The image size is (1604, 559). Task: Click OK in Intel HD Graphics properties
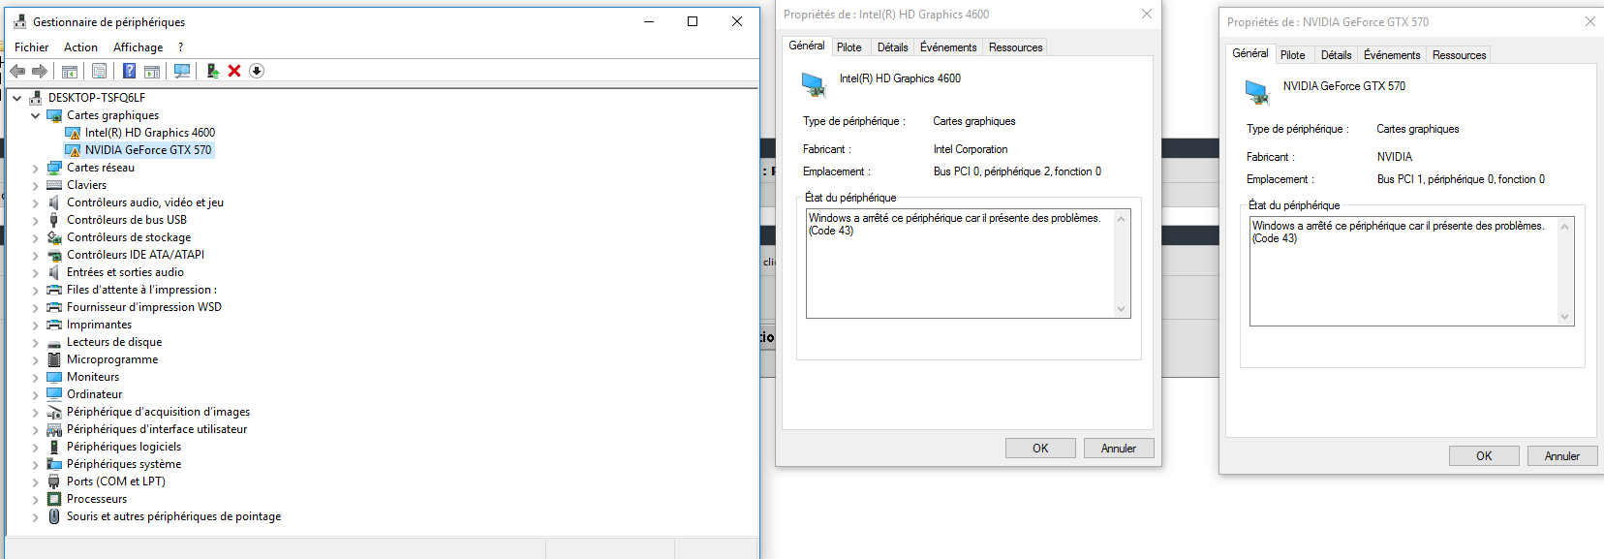coord(1040,448)
